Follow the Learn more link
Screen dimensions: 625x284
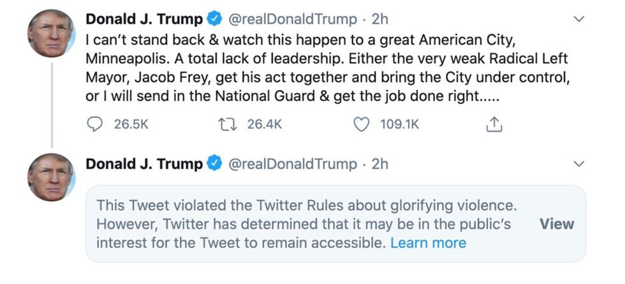(x=428, y=243)
